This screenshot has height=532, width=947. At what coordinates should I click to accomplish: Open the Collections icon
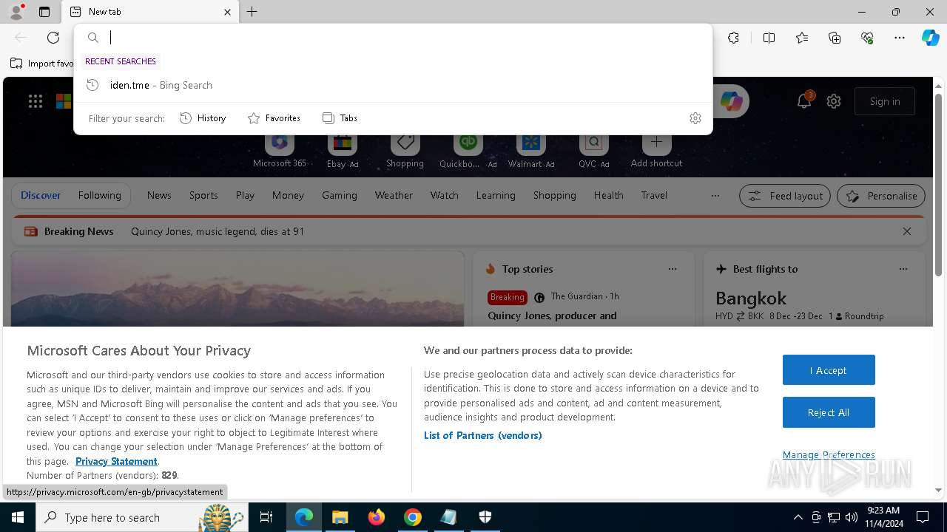[835, 38]
